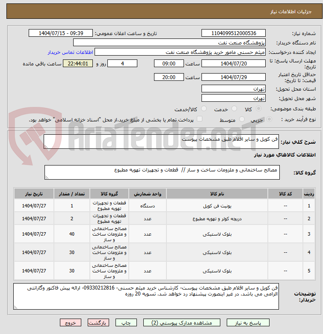This screenshot has width=323, height=334.
Task: Click the خروج exit button
Action: coord(71,323)
